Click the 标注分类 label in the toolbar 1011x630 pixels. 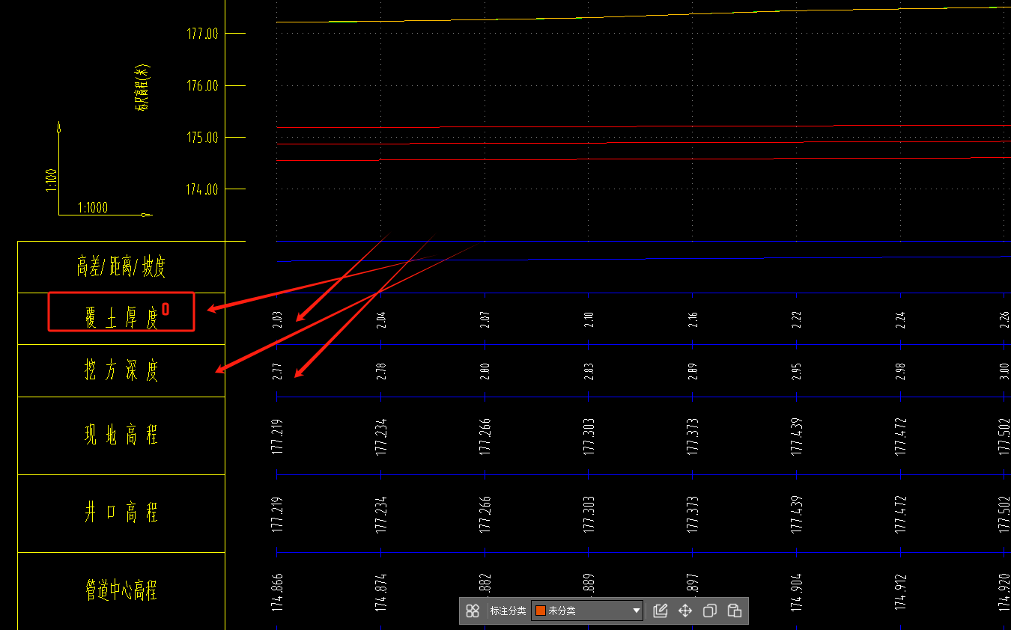point(508,611)
